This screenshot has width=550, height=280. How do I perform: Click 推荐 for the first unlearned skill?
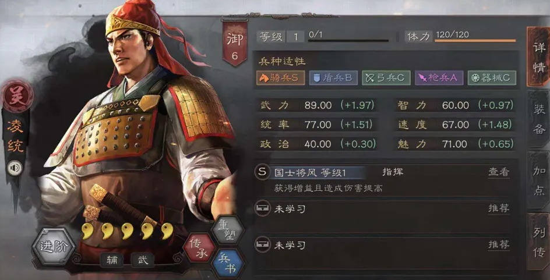[499, 208]
